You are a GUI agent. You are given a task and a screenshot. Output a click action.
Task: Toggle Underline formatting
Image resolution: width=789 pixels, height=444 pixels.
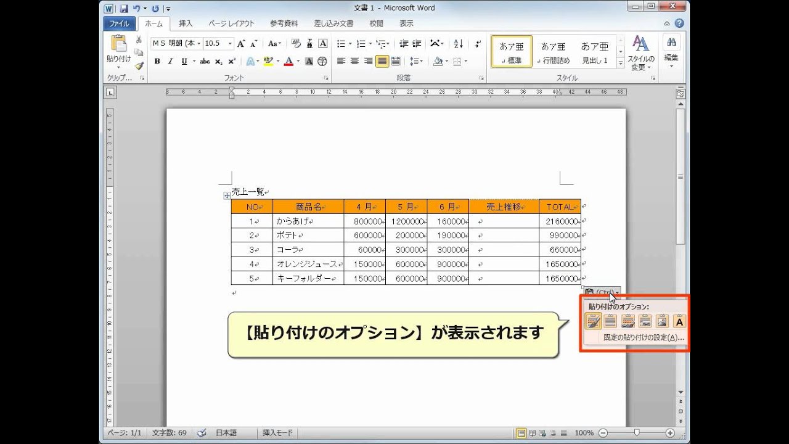click(x=184, y=61)
